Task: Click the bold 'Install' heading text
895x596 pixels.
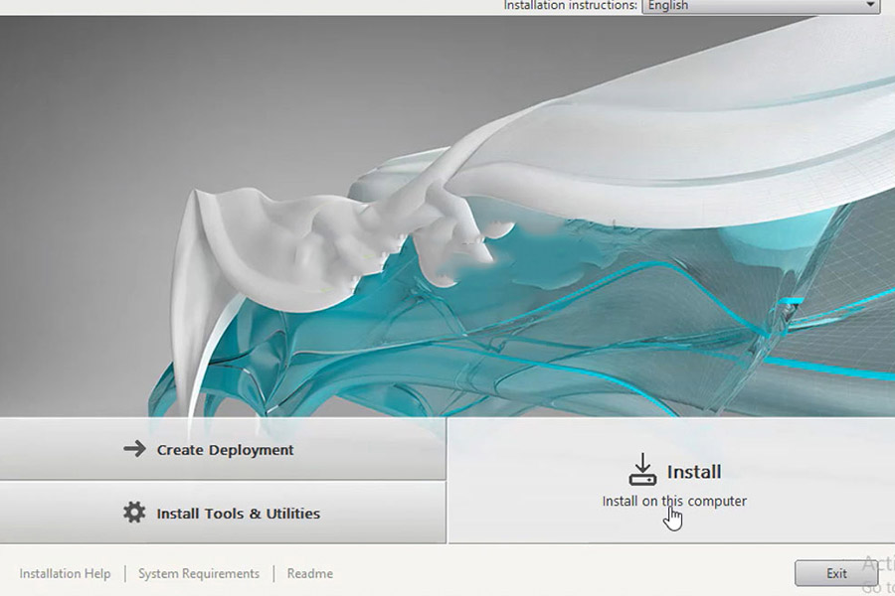Action: click(693, 472)
